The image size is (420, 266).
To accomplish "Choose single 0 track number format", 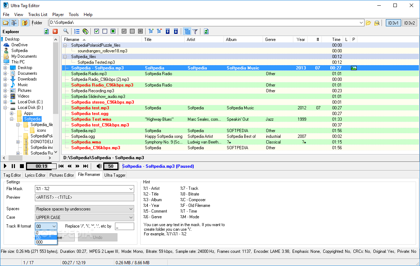I will (46, 233).
